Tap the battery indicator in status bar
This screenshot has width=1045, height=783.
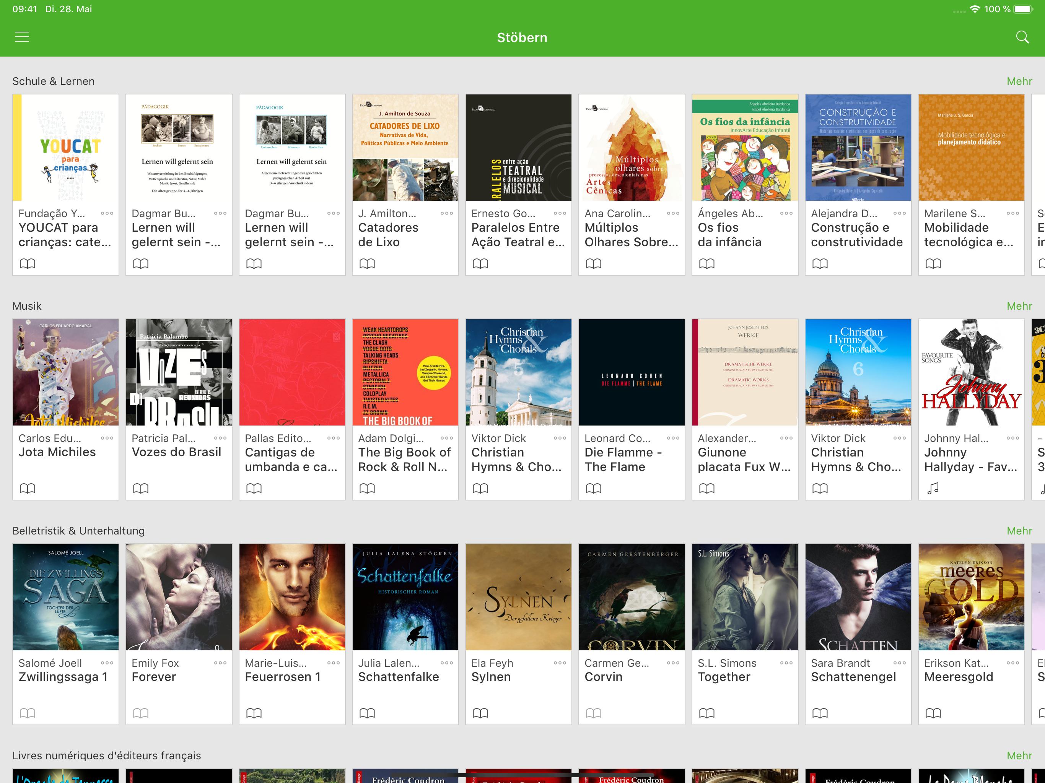point(1023,9)
